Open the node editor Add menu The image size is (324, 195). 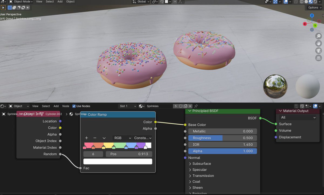point(56,106)
